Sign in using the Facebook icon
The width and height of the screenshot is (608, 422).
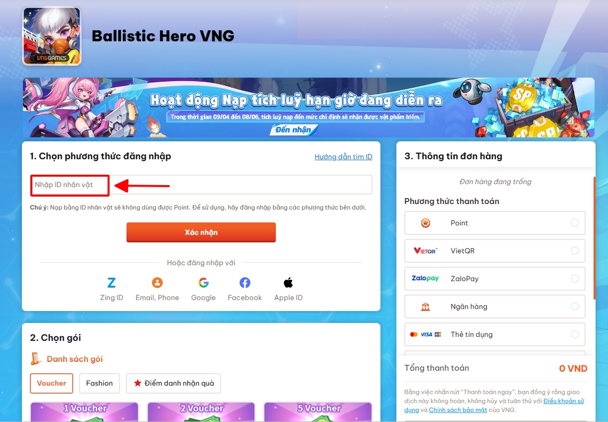click(x=245, y=283)
